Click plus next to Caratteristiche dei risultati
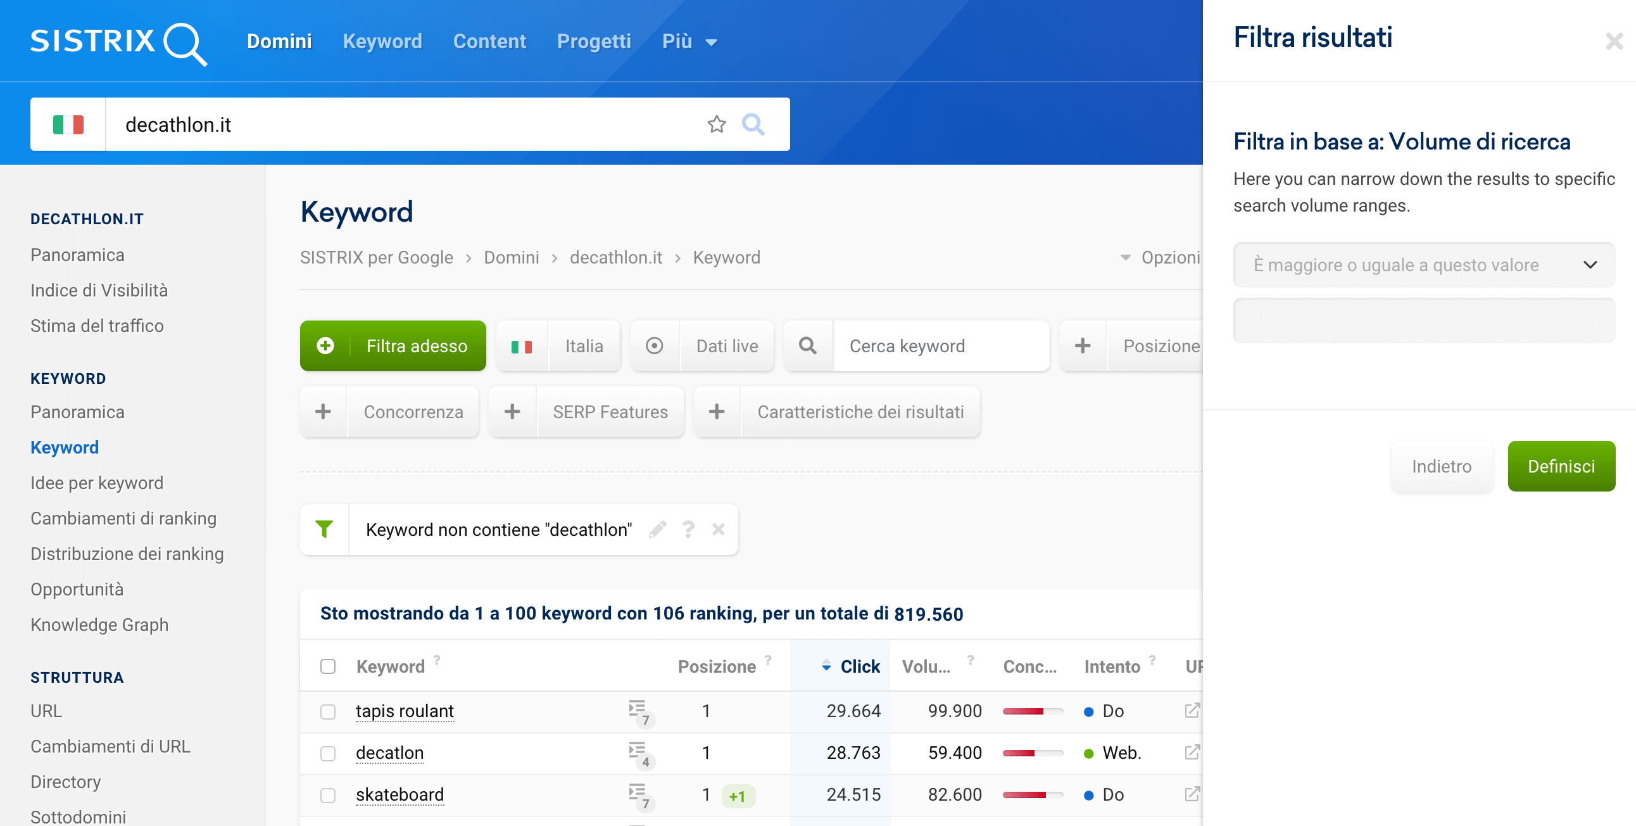The width and height of the screenshot is (1636, 826). (x=717, y=412)
